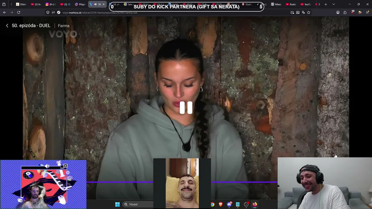Viewport: 372px width, 209px height.
Task: Click the address bar URL voyo.markiza.sk
Action: [x=100, y=12]
